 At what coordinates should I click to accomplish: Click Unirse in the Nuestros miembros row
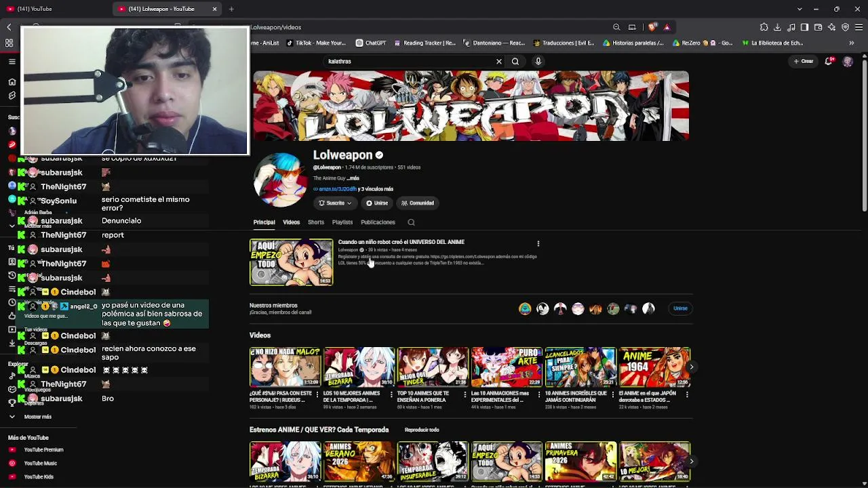pos(680,308)
